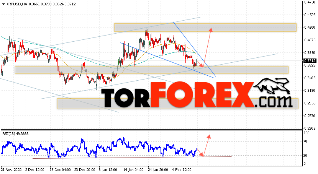
Task: Select the middle support zone rectangle near 0.3625
Action: coord(152,70)
